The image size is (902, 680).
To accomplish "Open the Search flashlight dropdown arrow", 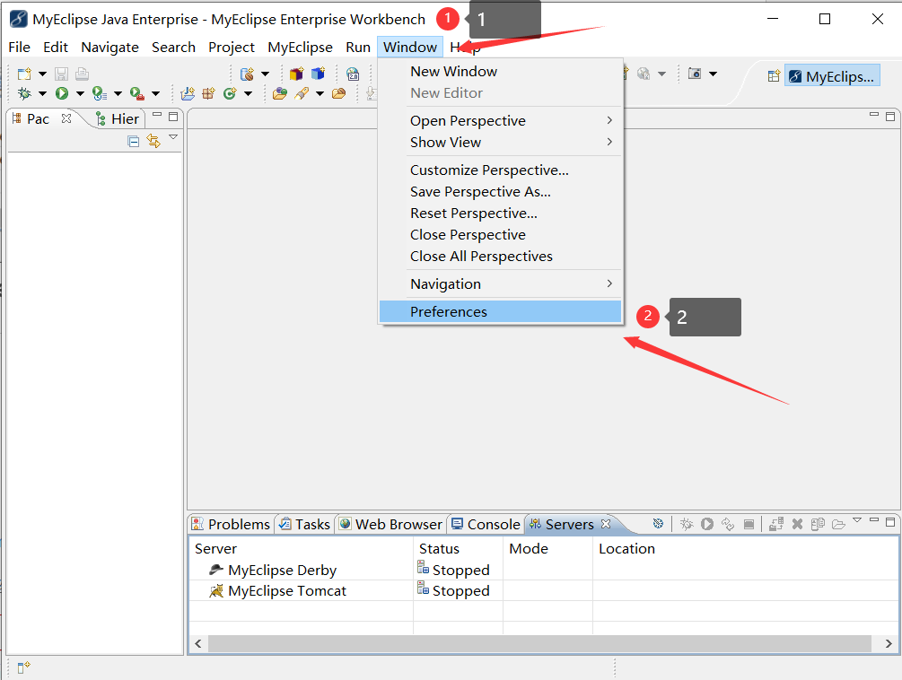I will tap(320, 93).
